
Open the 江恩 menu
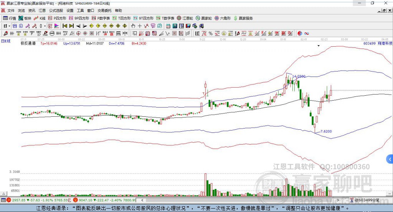(42, 10)
